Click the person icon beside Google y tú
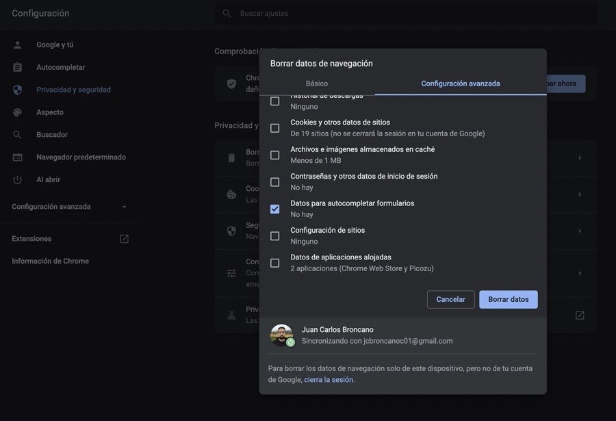This screenshot has height=421, width=616. (x=17, y=44)
